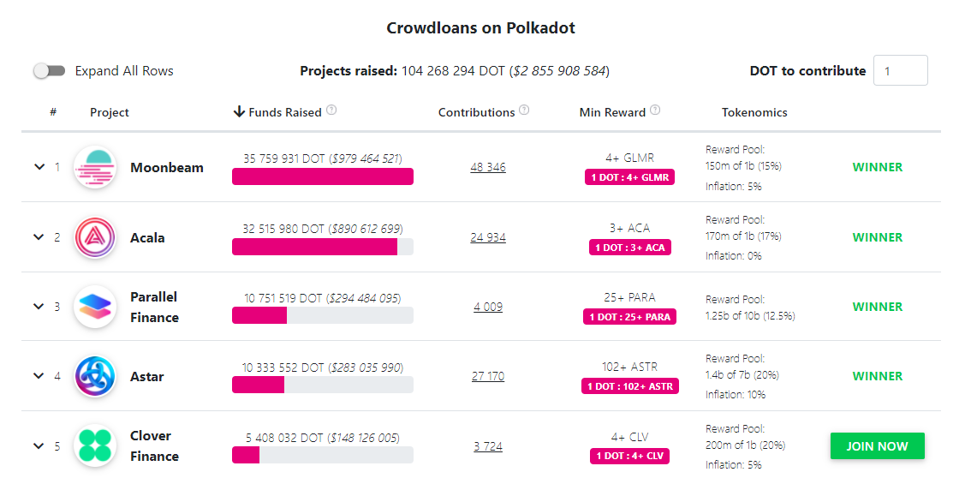Click the Acala funds raised progress bar
The height and width of the screenshot is (478, 971).
(x=322, y=247)
